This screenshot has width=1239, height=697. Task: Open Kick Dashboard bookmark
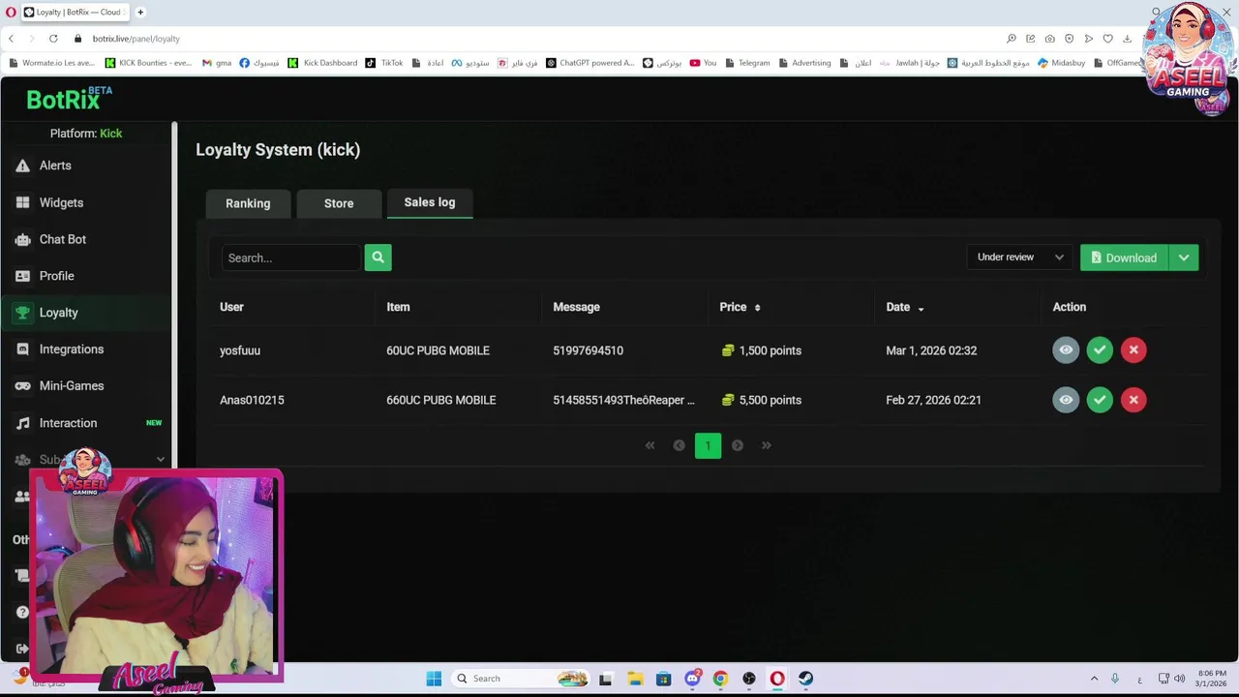(322, 63)
